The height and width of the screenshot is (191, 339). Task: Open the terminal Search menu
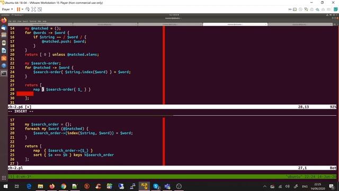(25, 21)
